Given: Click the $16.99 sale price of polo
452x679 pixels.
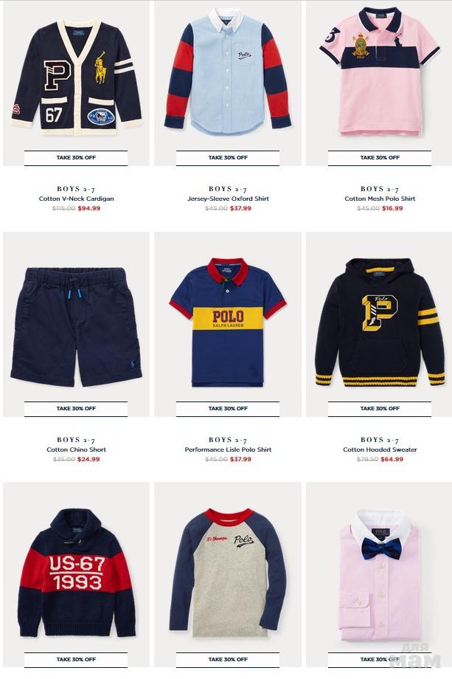Looking at the screenshot, I should (x=392, y=208).
